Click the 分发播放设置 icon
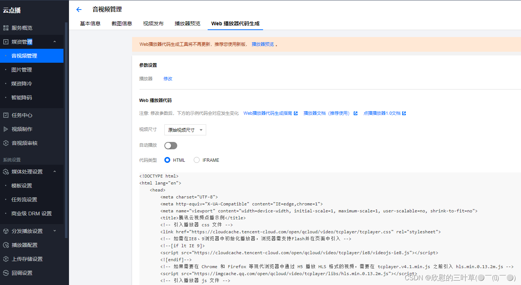Screen dimensions: 521x285 click(x=6, y=231)
